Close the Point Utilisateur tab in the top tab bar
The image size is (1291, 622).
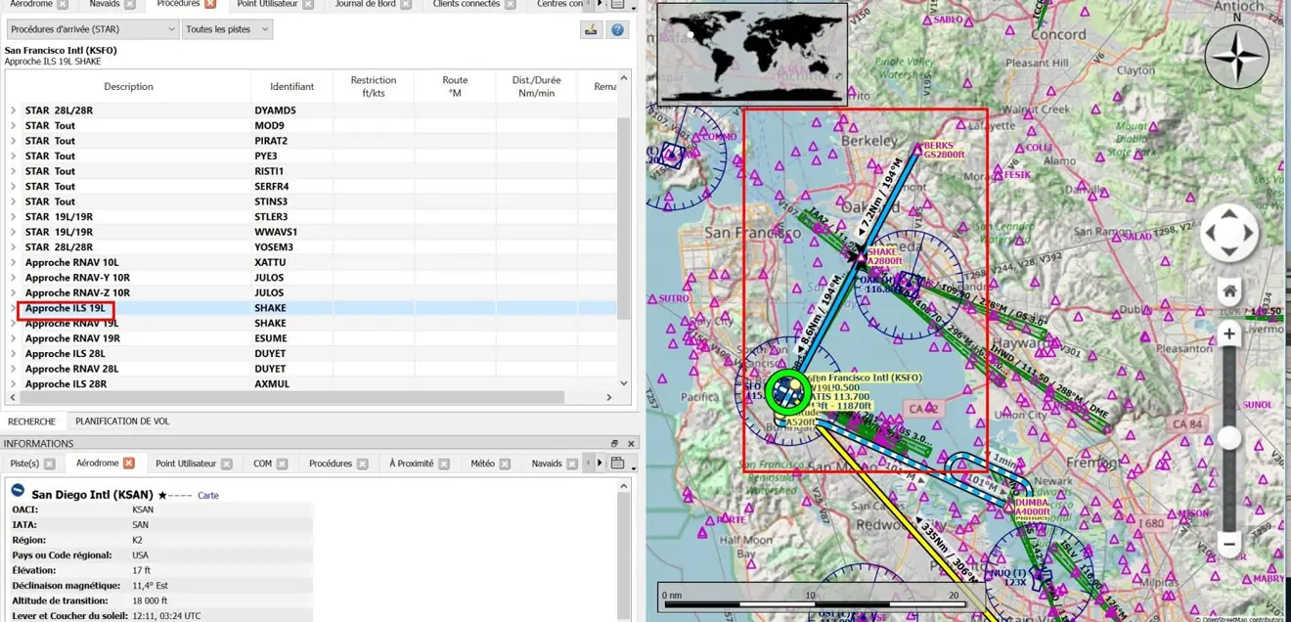pos(308,4)
